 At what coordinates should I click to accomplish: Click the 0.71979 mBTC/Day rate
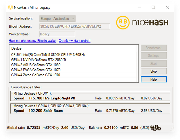(x=120, y=111)
